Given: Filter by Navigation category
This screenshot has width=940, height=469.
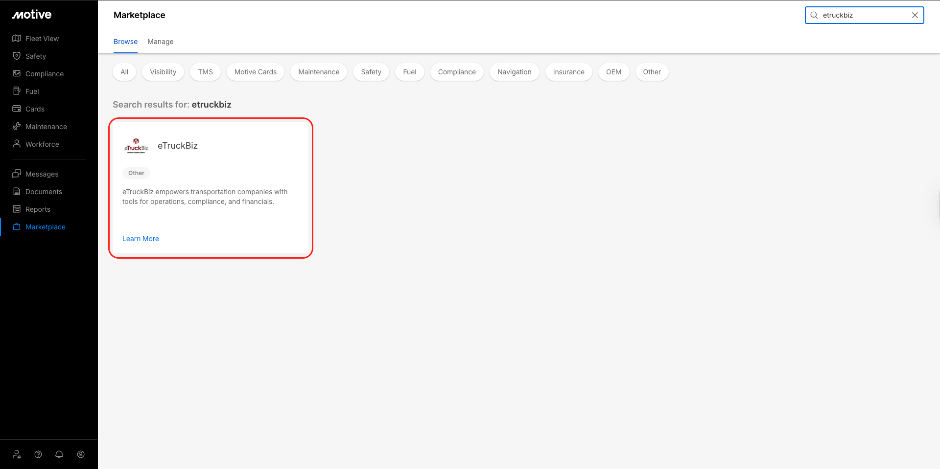Looking at the screenshot, I should [x=515, y=72].
